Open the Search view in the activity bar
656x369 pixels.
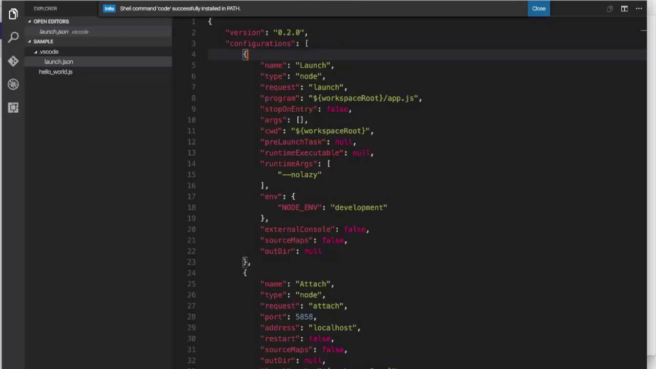point(13,37)
